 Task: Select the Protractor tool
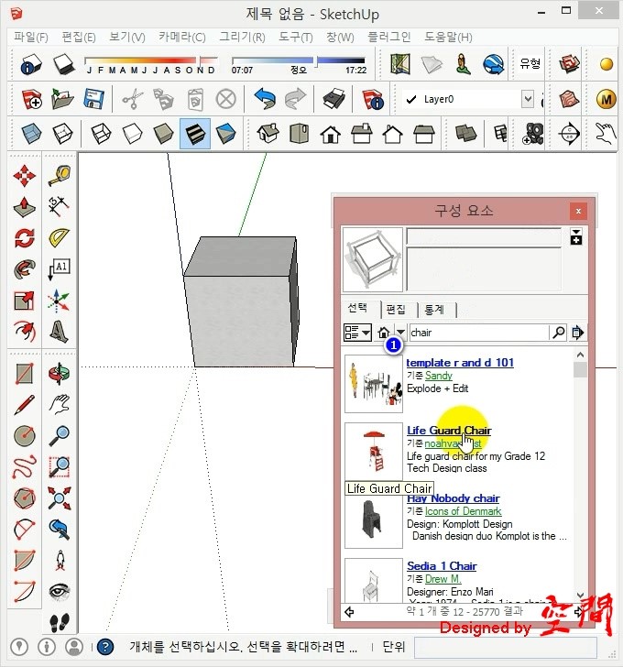pyautogui.click(x=60, y=238)
